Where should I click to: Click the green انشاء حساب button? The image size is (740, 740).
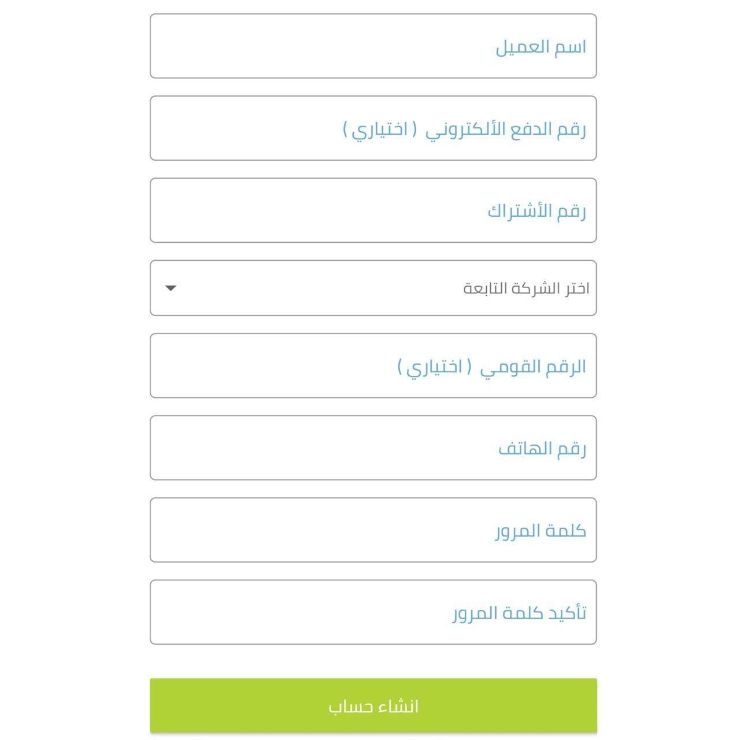click(x=373, y=705)
